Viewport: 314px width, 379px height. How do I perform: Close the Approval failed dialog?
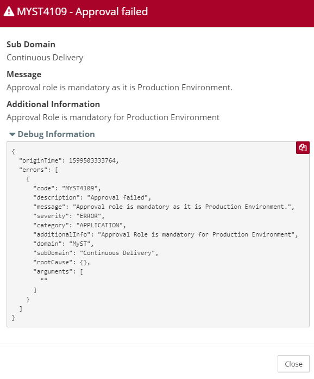(293, 364)
